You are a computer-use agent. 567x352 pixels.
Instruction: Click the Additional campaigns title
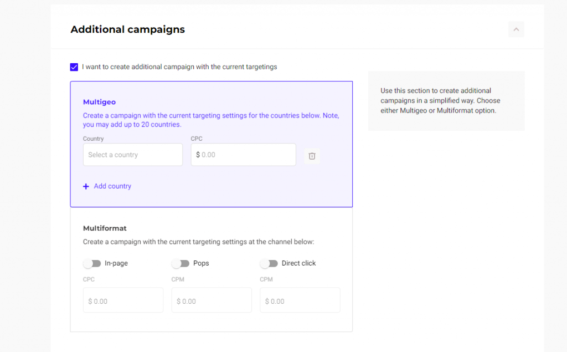127,29
